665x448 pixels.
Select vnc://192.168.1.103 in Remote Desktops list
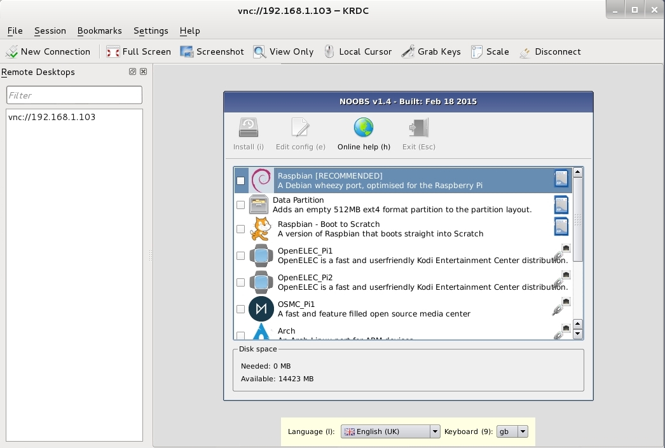point(51,117)
